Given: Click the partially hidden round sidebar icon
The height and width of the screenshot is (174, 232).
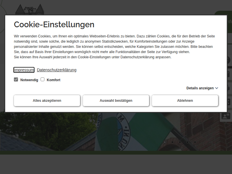Looking at the screenshot, I should coord(229,60).
